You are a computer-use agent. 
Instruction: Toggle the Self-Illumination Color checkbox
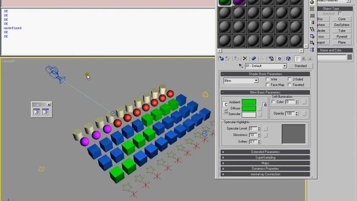coord(273,102)
